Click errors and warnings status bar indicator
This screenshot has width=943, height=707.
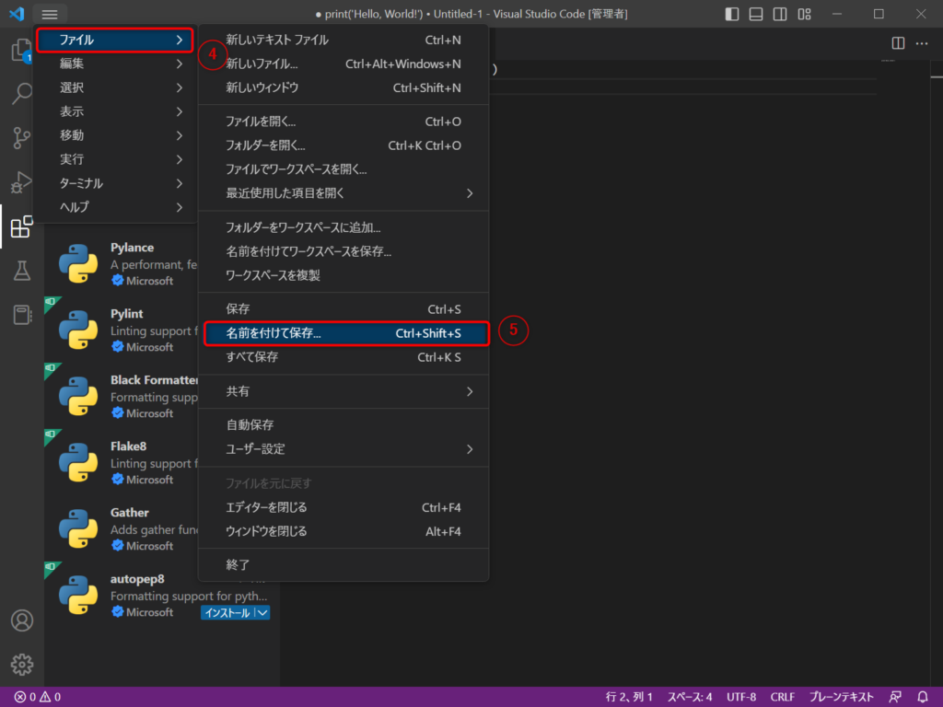click(37, 697)
